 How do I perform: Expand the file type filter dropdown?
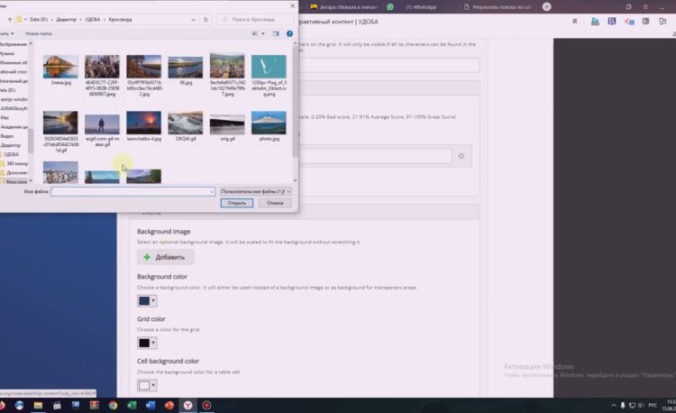256,192
